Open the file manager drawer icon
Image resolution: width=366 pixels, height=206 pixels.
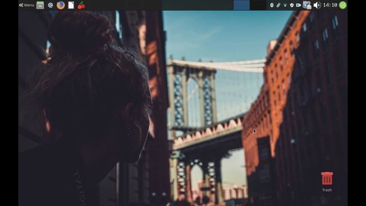40,5
